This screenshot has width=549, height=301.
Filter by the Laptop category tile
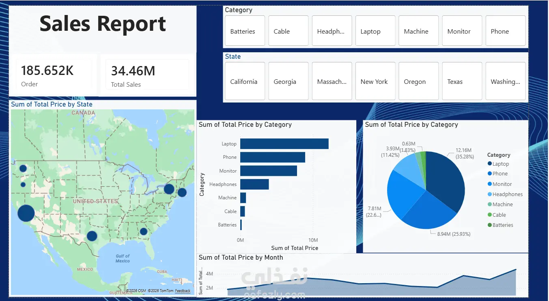[x=375, y=31]
